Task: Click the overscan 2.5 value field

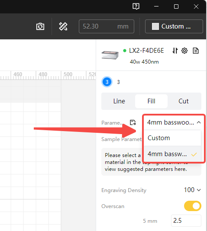Action: (x=186, y=221)
